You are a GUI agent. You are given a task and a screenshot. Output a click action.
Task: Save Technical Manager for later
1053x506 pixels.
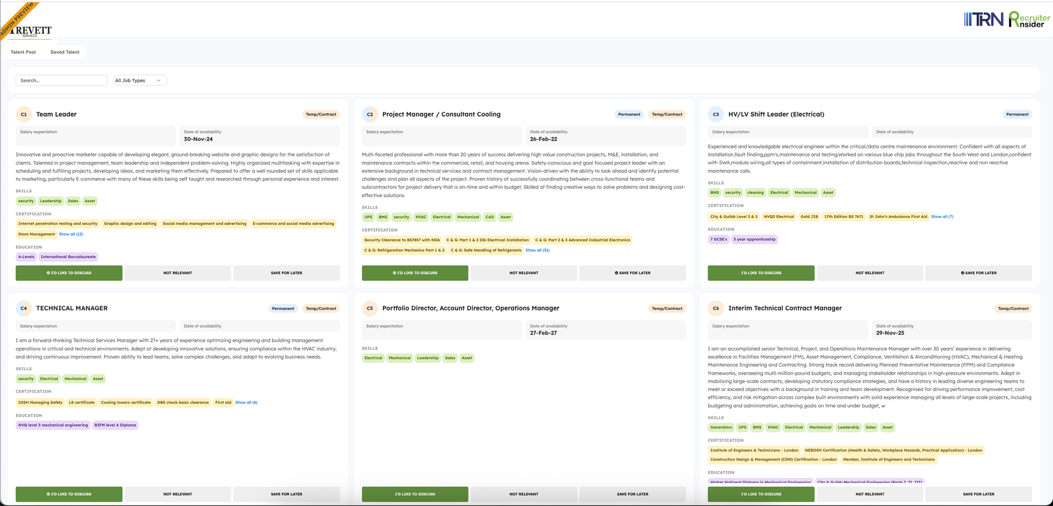click(286, 494)
